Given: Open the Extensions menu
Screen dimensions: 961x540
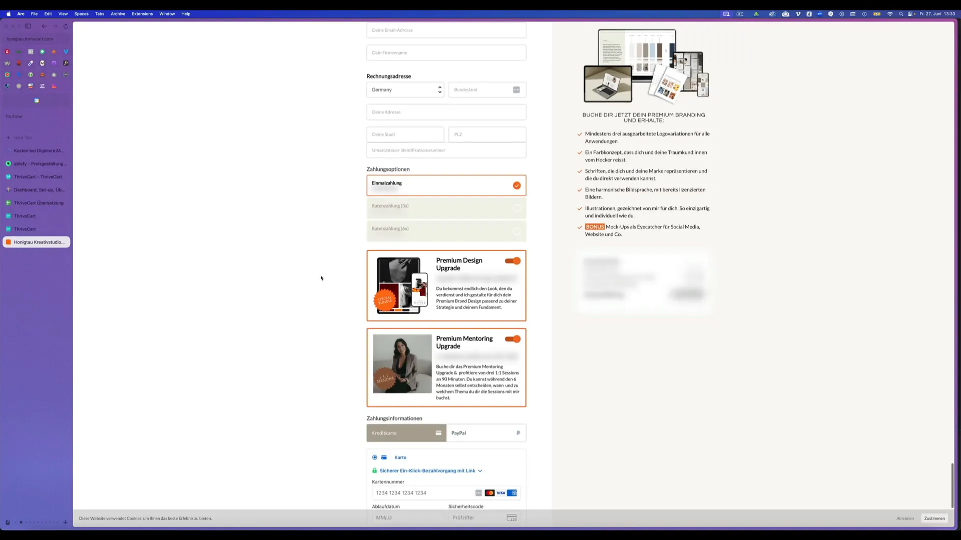Looking at the screenshot, I should pos(142,14).
